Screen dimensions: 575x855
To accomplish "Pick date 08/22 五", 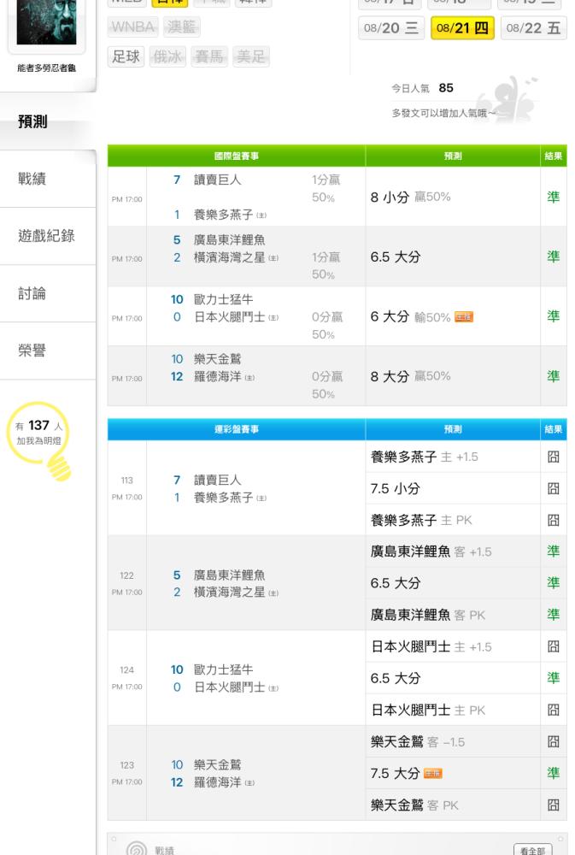I will (534, 28).
